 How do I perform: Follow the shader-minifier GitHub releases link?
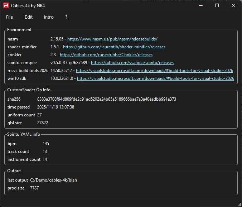pyautogui.click(x=114, y=47)
